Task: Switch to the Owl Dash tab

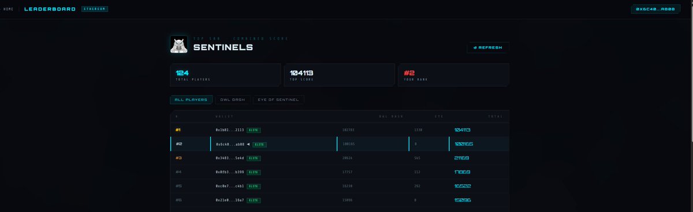Action: tap(233, 100)
